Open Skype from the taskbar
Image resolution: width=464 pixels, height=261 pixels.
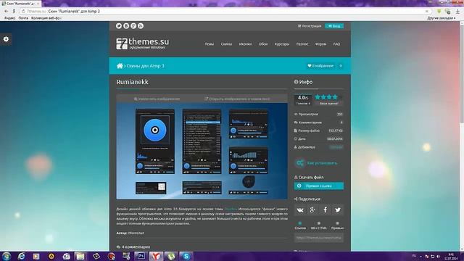pos(186,256)
